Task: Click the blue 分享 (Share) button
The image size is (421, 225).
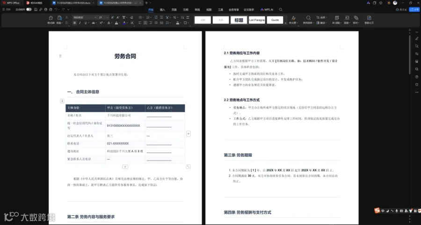Action: (x=414, y=10)
